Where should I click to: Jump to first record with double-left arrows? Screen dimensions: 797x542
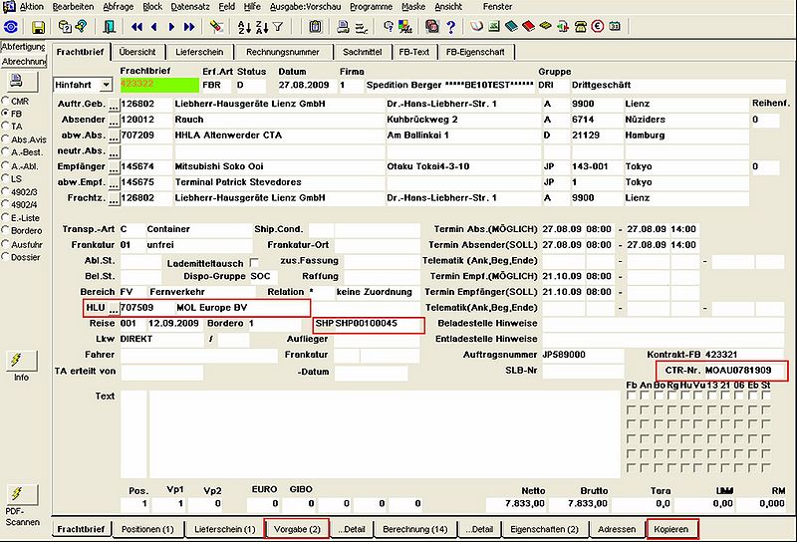point(136,27)
